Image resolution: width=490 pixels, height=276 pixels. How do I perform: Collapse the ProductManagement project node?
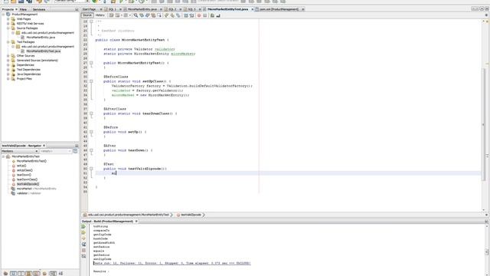[x=3, y=15]
